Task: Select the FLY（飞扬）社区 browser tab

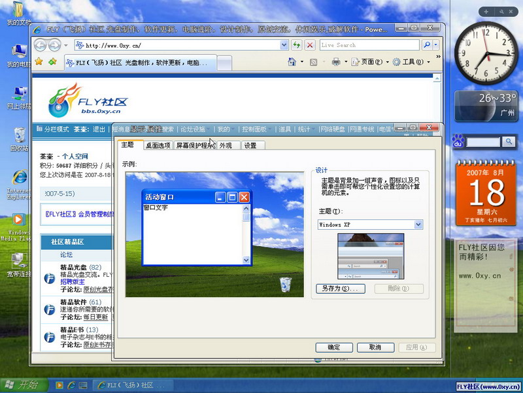Action: pos(140,63)
